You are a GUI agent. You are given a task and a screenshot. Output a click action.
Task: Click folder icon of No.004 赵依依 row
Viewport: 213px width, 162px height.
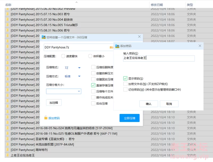(8, 19)
